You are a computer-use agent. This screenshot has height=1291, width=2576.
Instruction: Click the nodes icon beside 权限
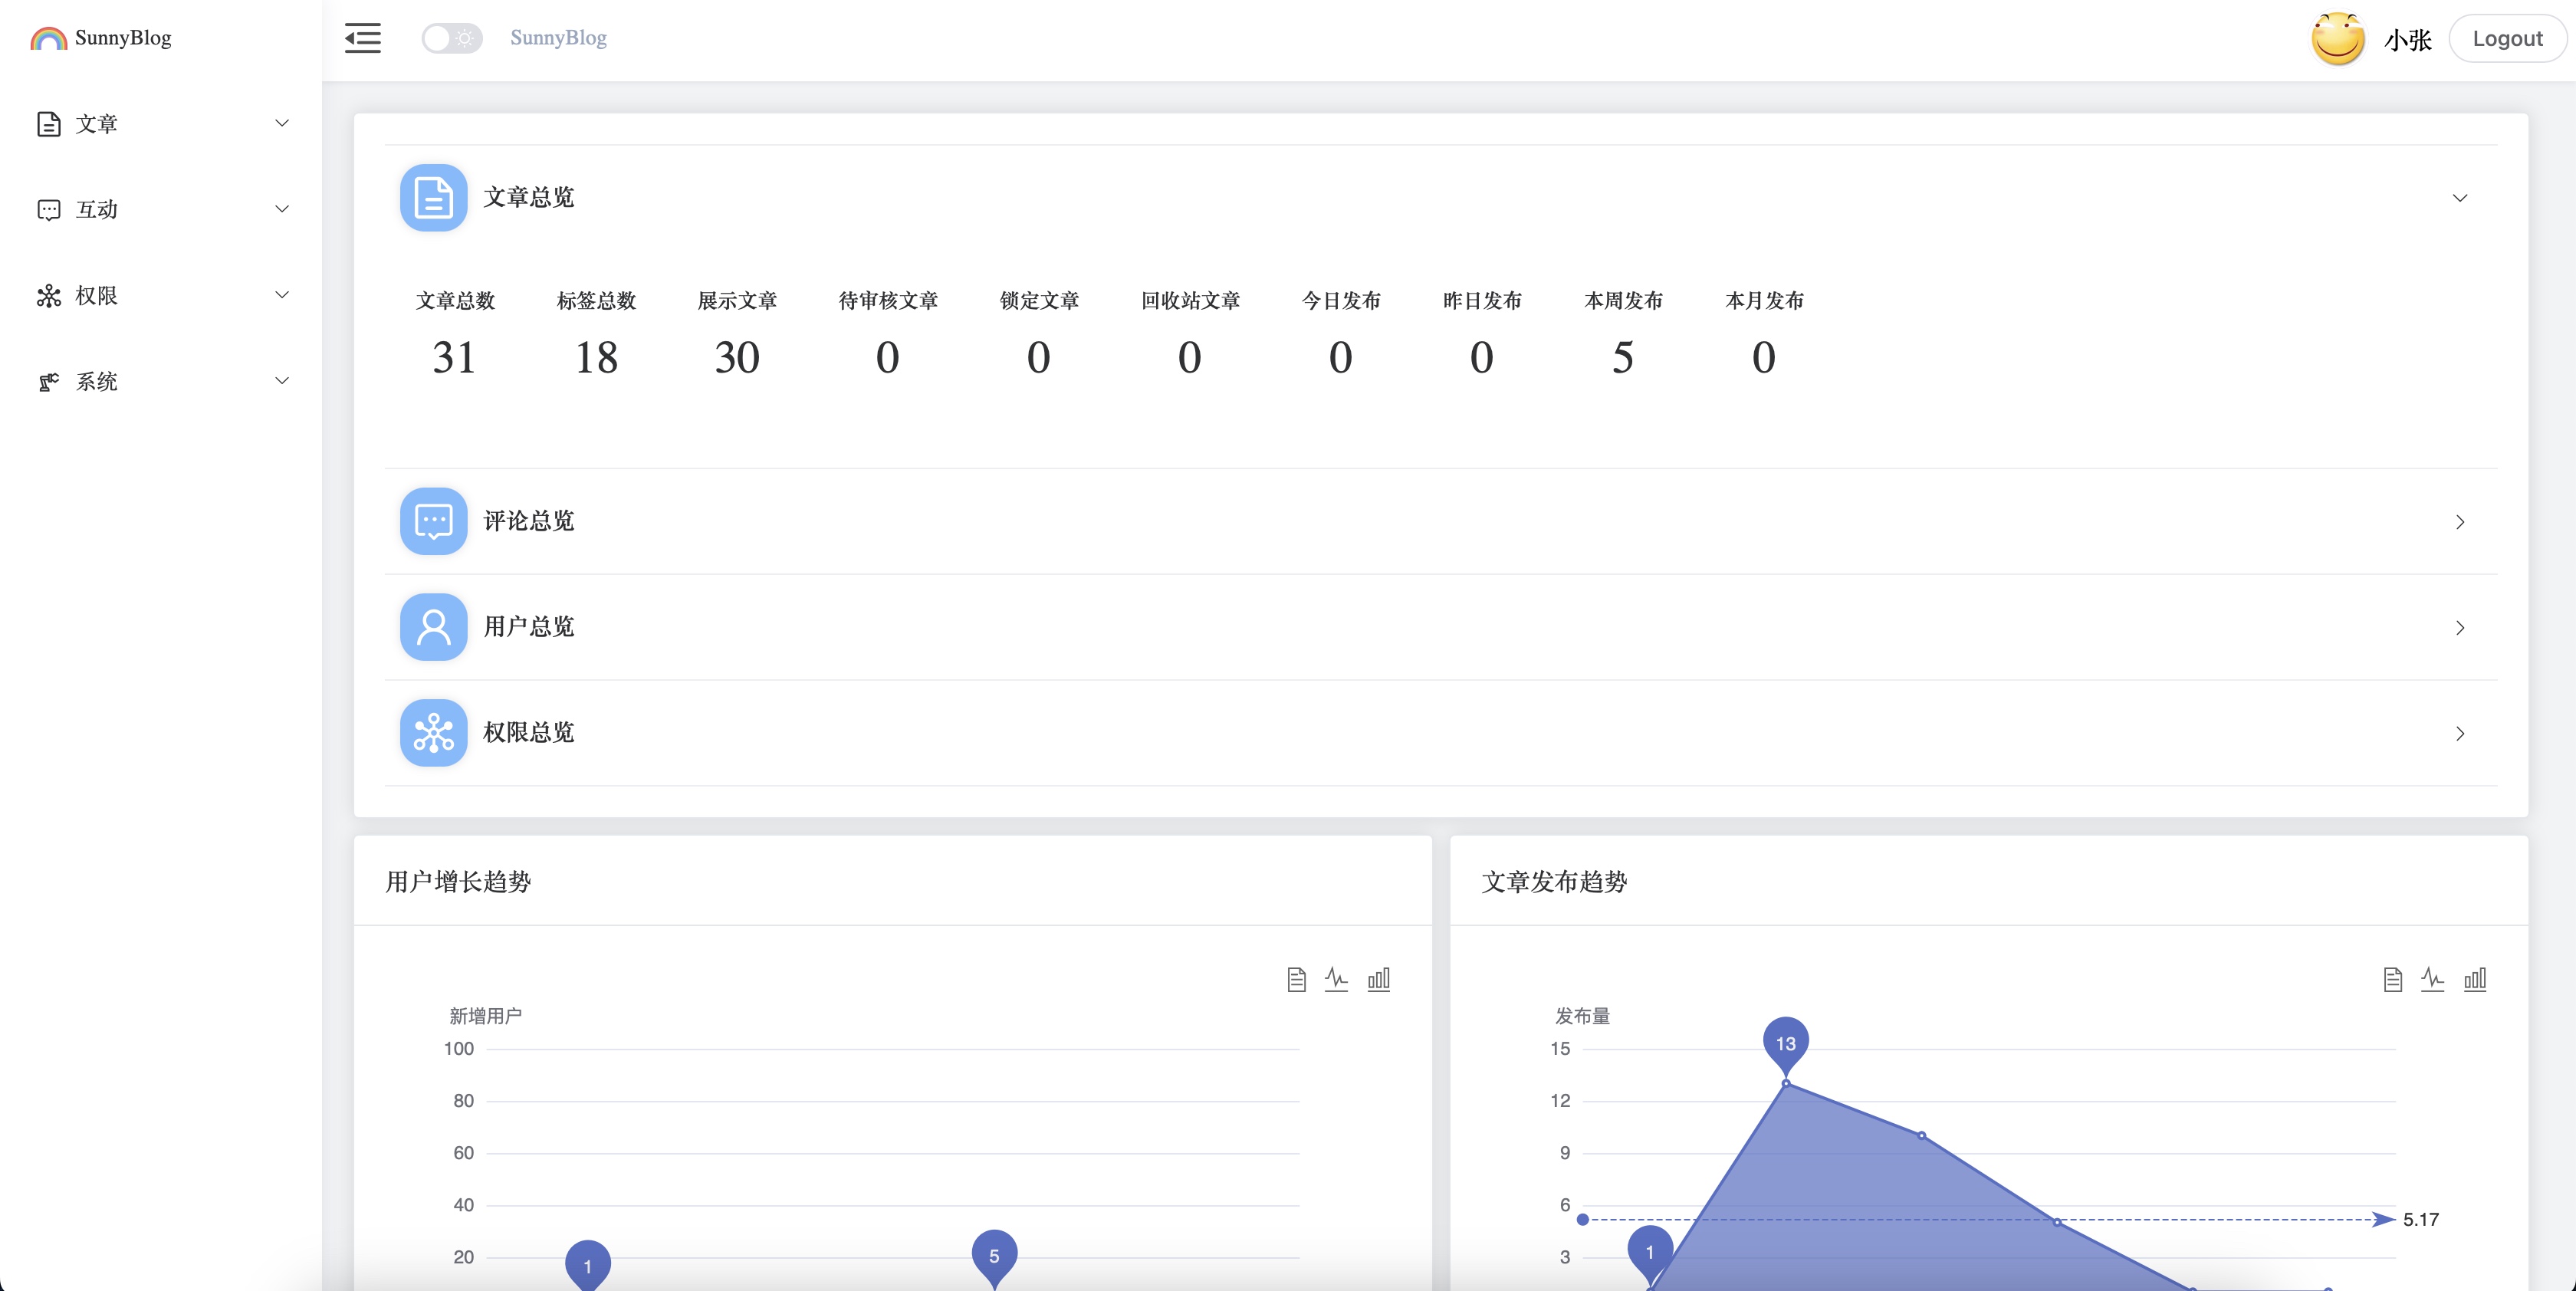tap(48, 296)
